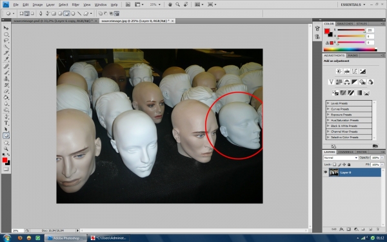
Task: Add a Vibrance adjustment
Action: click(332, 82)
